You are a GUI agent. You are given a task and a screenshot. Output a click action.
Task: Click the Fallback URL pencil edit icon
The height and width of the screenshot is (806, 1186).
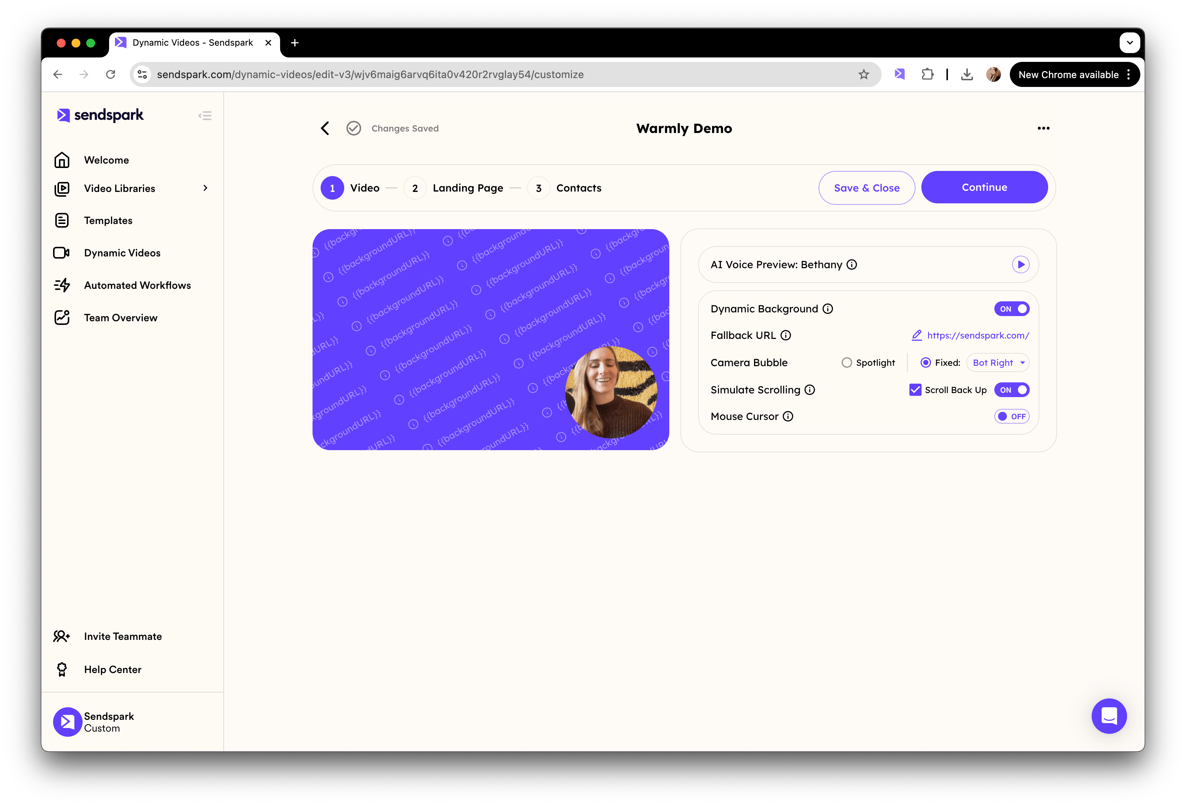[x=916, y=335]
